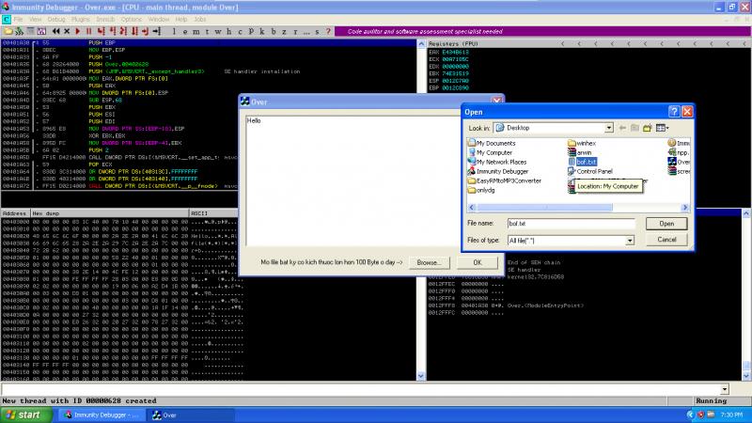Open the Jobs menu
This screenshot has height=423, width=752.
click(199, 19)
